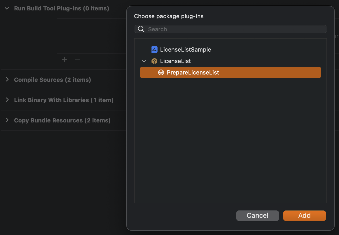Cancel the plug-in chooser dialog
This screenshot has height=235, width=339.
tap(257, 215)
